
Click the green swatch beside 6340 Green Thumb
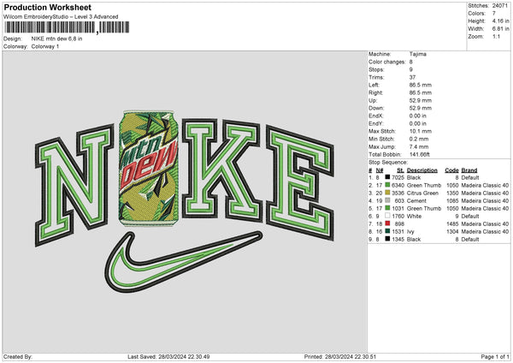pyautogui.click(x=387, y=185)
